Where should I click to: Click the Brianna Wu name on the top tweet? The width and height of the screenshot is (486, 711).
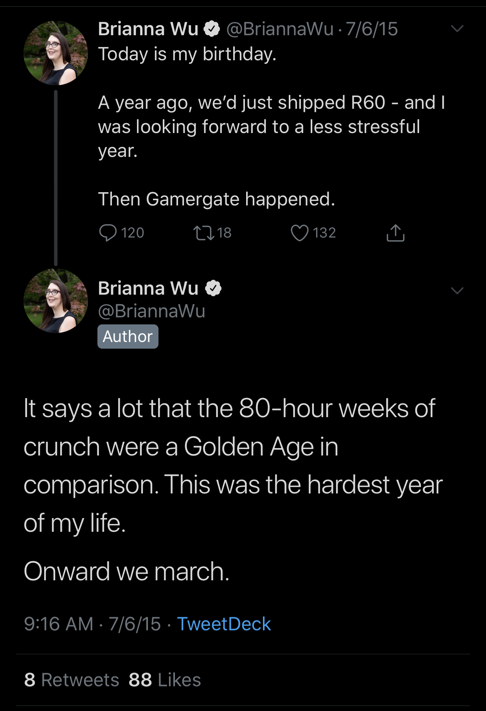tap(148, 29)
